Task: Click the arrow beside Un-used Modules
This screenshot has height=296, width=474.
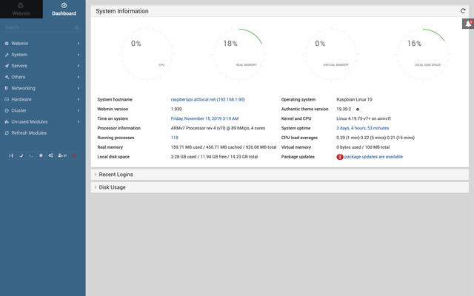Action: point(79,121)
